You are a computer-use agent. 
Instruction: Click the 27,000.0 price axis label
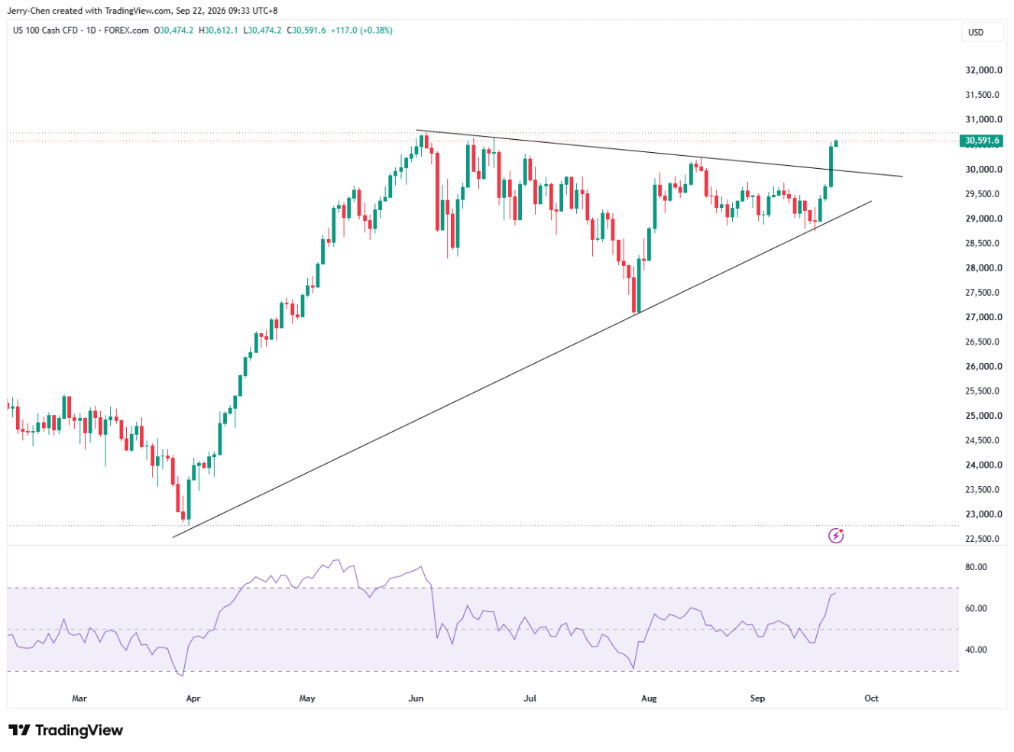click(x=983, y=317)
